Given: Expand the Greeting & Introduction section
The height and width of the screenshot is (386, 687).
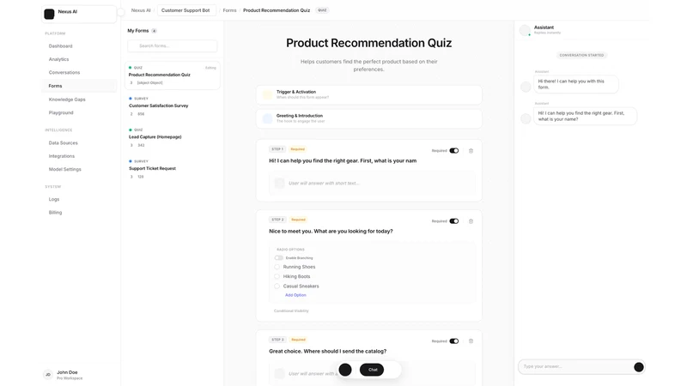Looking at the screenshot, I should [x=369, y=118].
